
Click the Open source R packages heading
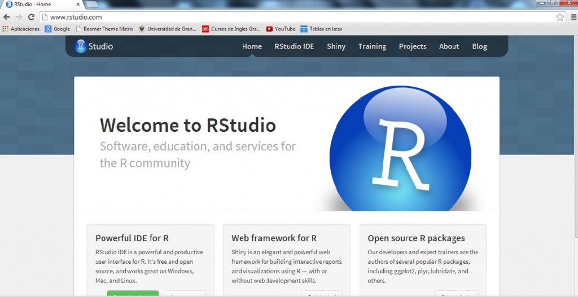416,238
